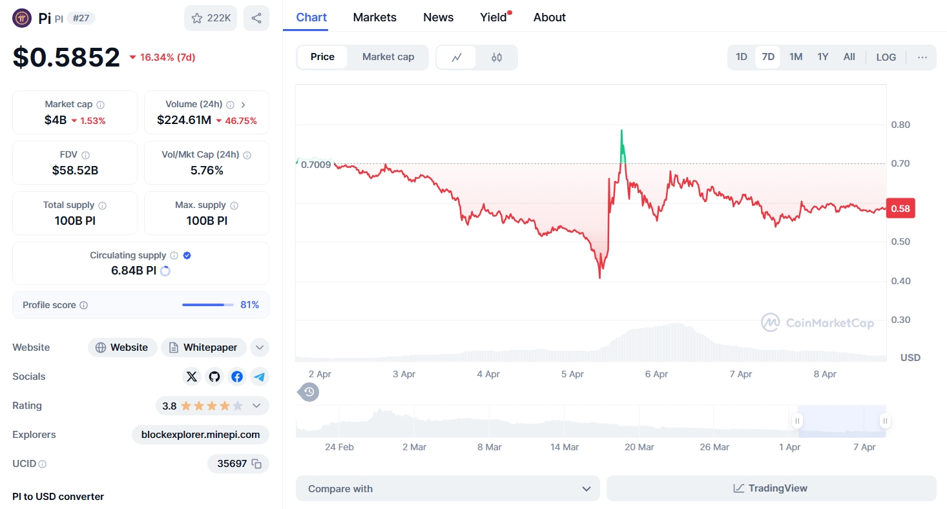The image size is (947, 509).
Task: Click the Circulating supply info icon
Action: tap(174, 256)
